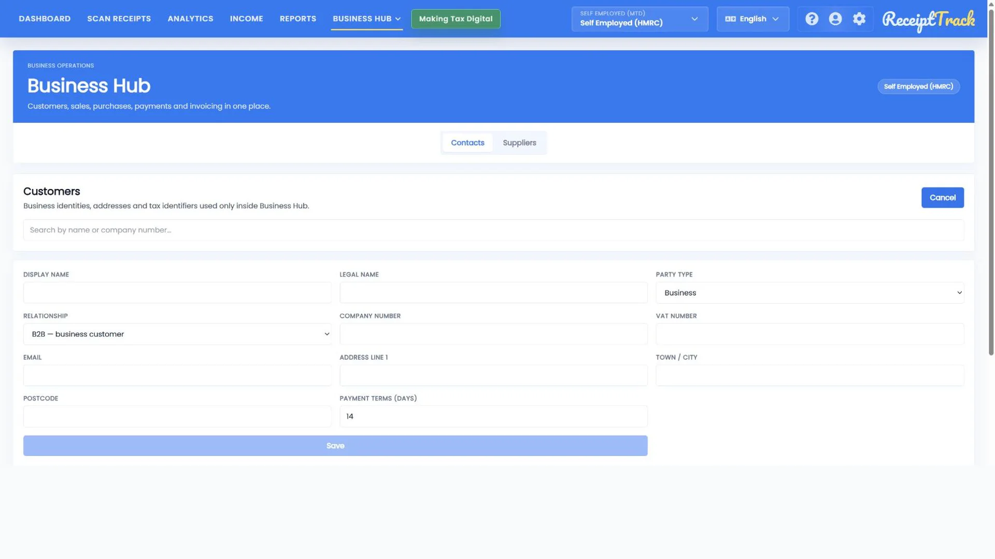
Task: Click the Making Tax Digital button
Action: click(x=456, y=19)
